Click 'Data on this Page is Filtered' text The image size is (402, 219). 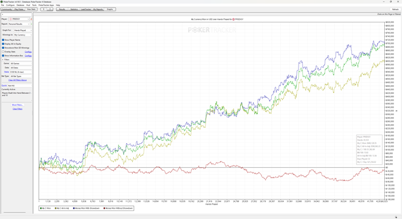389,14
